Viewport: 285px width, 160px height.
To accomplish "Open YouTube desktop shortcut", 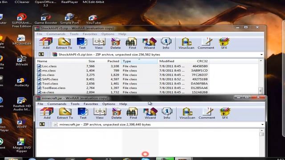I will pyautogui.click(x=93, y=20).
